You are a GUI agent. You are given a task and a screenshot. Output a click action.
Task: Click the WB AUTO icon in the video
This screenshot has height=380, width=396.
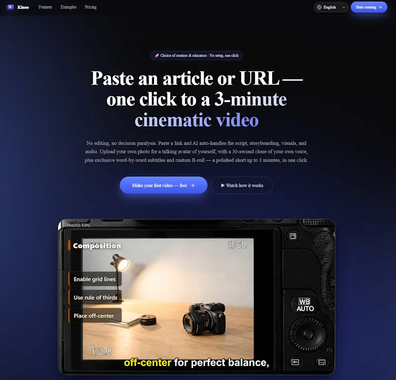tap(305, 305)
